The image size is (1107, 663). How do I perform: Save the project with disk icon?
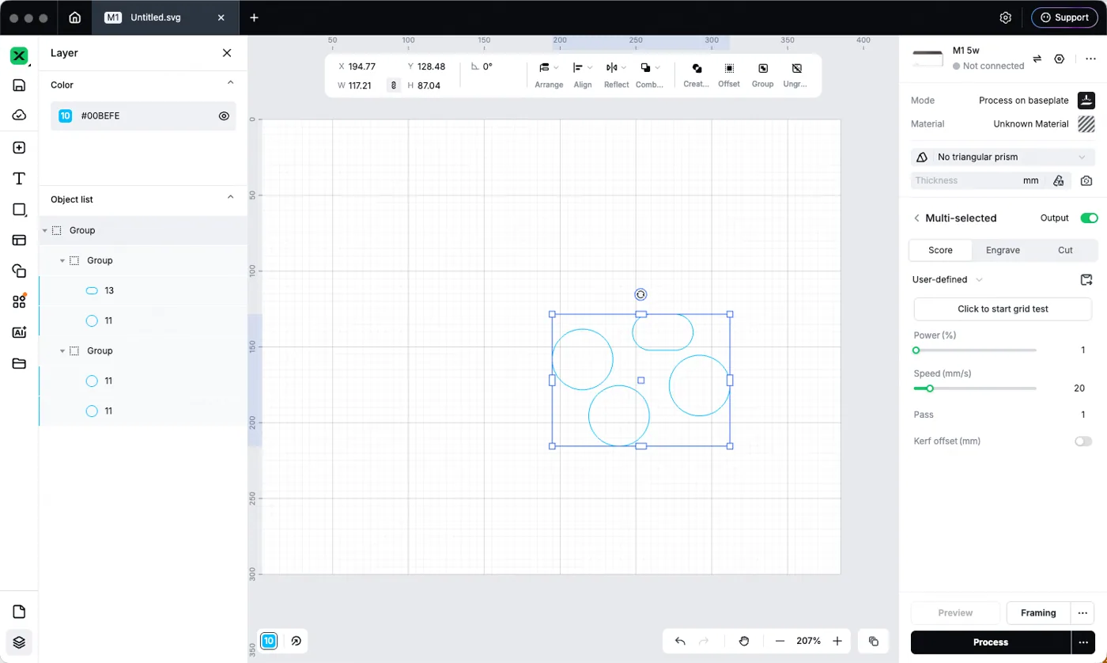tap(19, 85)
